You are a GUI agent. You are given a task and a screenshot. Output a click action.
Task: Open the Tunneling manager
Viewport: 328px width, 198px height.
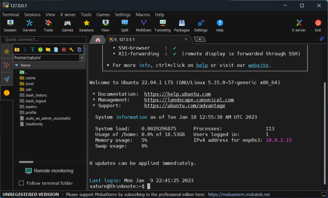point(162,26)
